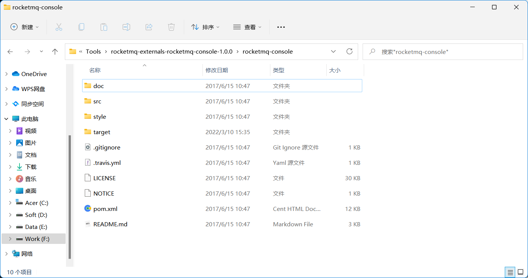Open the three-dot more options menu

(x=281, y=27)
